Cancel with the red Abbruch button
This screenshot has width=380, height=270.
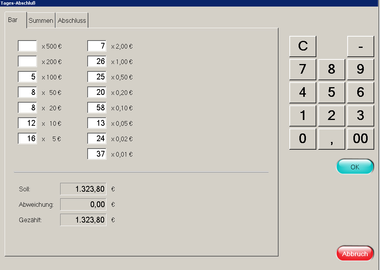(355, 254)
